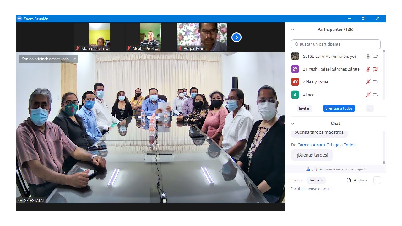This screenshot has height=226, width=402.
Task: Unmute Aimee's microphone icon
Action: click(368, 95)
